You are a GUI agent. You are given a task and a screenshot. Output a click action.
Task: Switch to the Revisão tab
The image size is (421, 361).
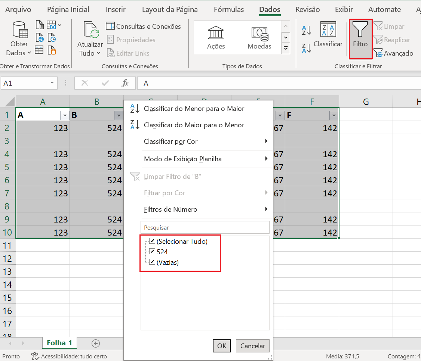tap(307, 9)
